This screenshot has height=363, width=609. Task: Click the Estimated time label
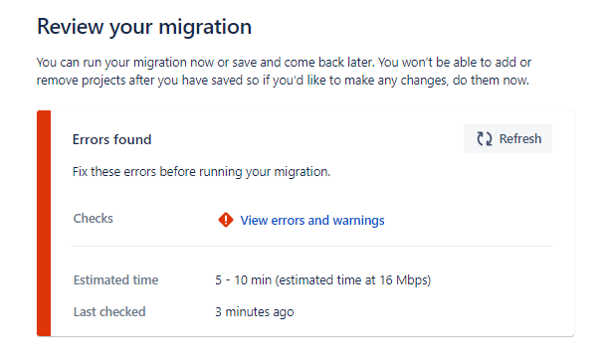[115, 279]
